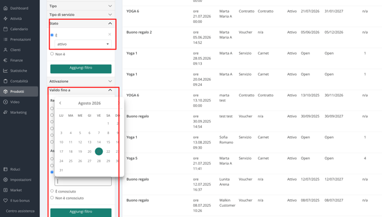Open the Clienti person icon

pos(5,50)
